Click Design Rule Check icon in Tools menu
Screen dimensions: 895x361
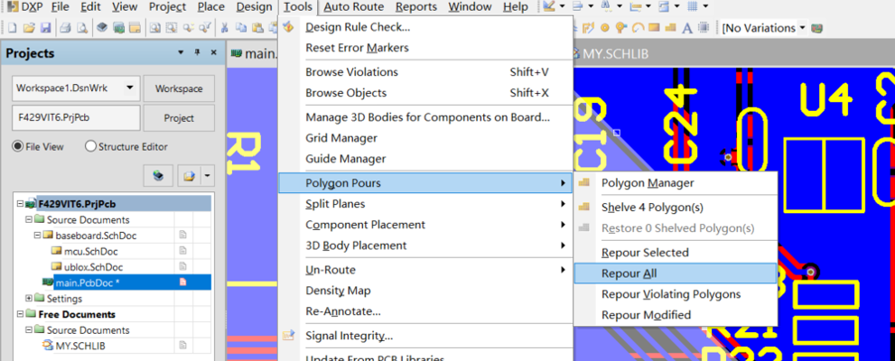(x=289, y=27)
